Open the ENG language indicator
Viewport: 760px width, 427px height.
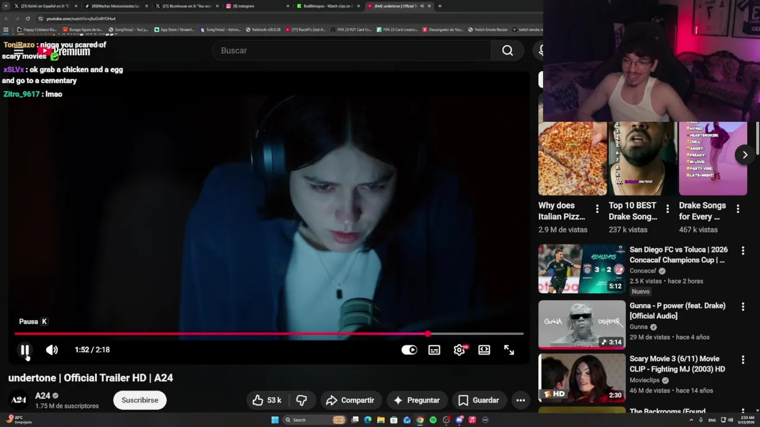pos(712,420)
